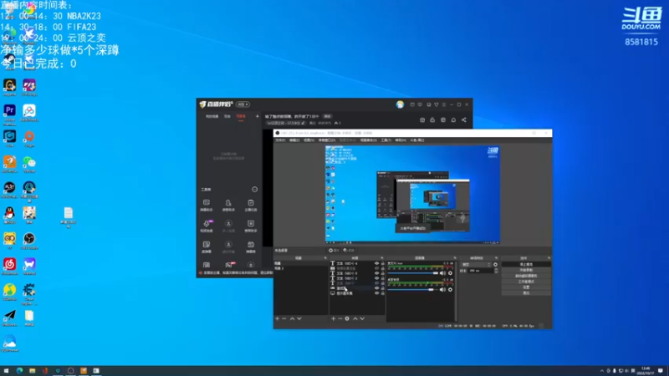Open the hamburger menu in Douyu companion title bar
The image size is (669, 376).
point(444,104)
